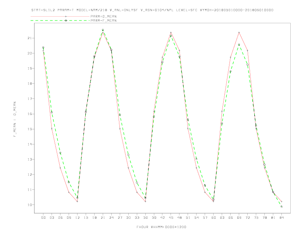307x237 pixels.
Task: Click x-axis forecast hour label 15
Action: (86, 218)
